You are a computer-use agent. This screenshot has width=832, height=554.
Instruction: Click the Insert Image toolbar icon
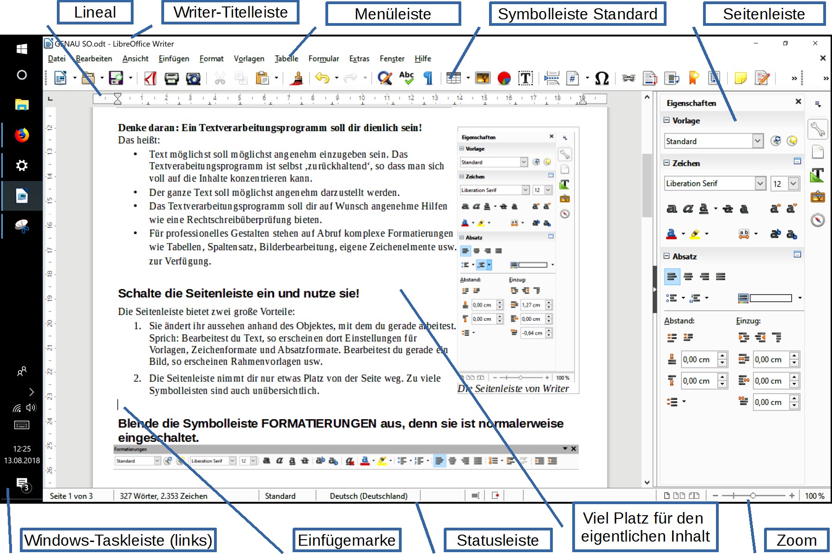pyautogui.click(x=483, y=78)
